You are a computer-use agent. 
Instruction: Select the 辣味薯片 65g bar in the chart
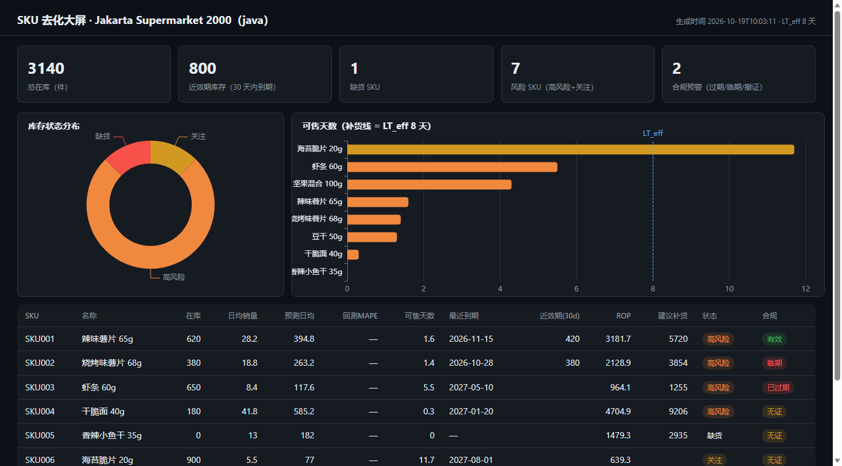click(x=377, y=202)
